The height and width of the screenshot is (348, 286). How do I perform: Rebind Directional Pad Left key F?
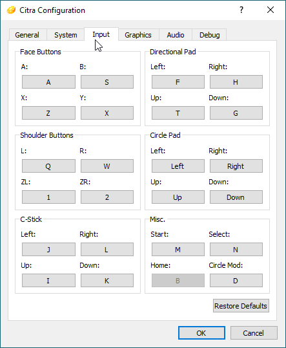click(178, 82)
